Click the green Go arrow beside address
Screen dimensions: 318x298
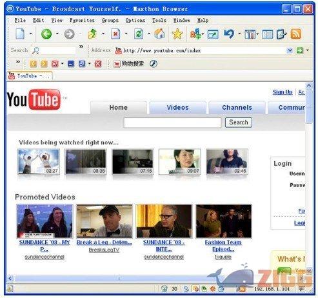(299, 50)
